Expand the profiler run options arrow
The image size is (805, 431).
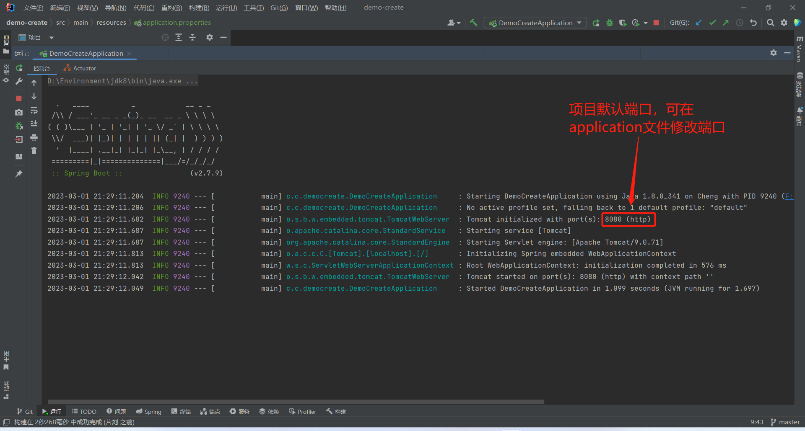646,23
